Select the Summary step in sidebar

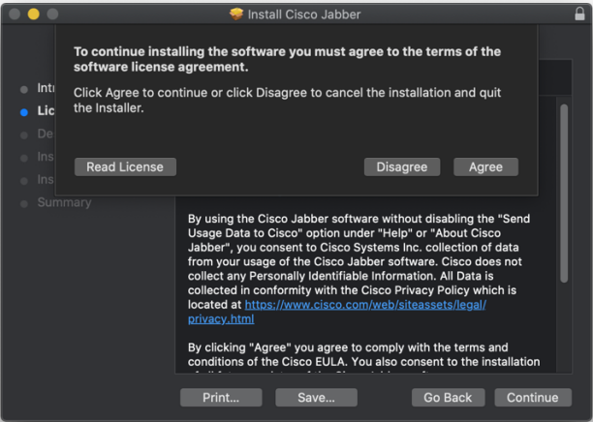[64, 202]
